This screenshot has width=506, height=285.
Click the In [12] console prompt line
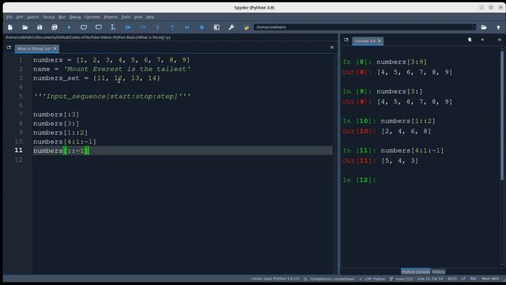pyautogui.click(x=359, y=180)
